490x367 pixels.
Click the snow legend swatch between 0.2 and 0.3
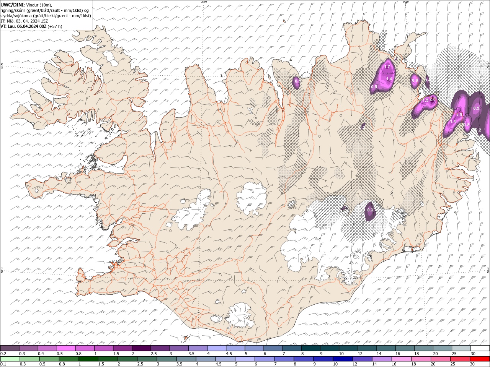pyautogui.click(x=10, y=348)
